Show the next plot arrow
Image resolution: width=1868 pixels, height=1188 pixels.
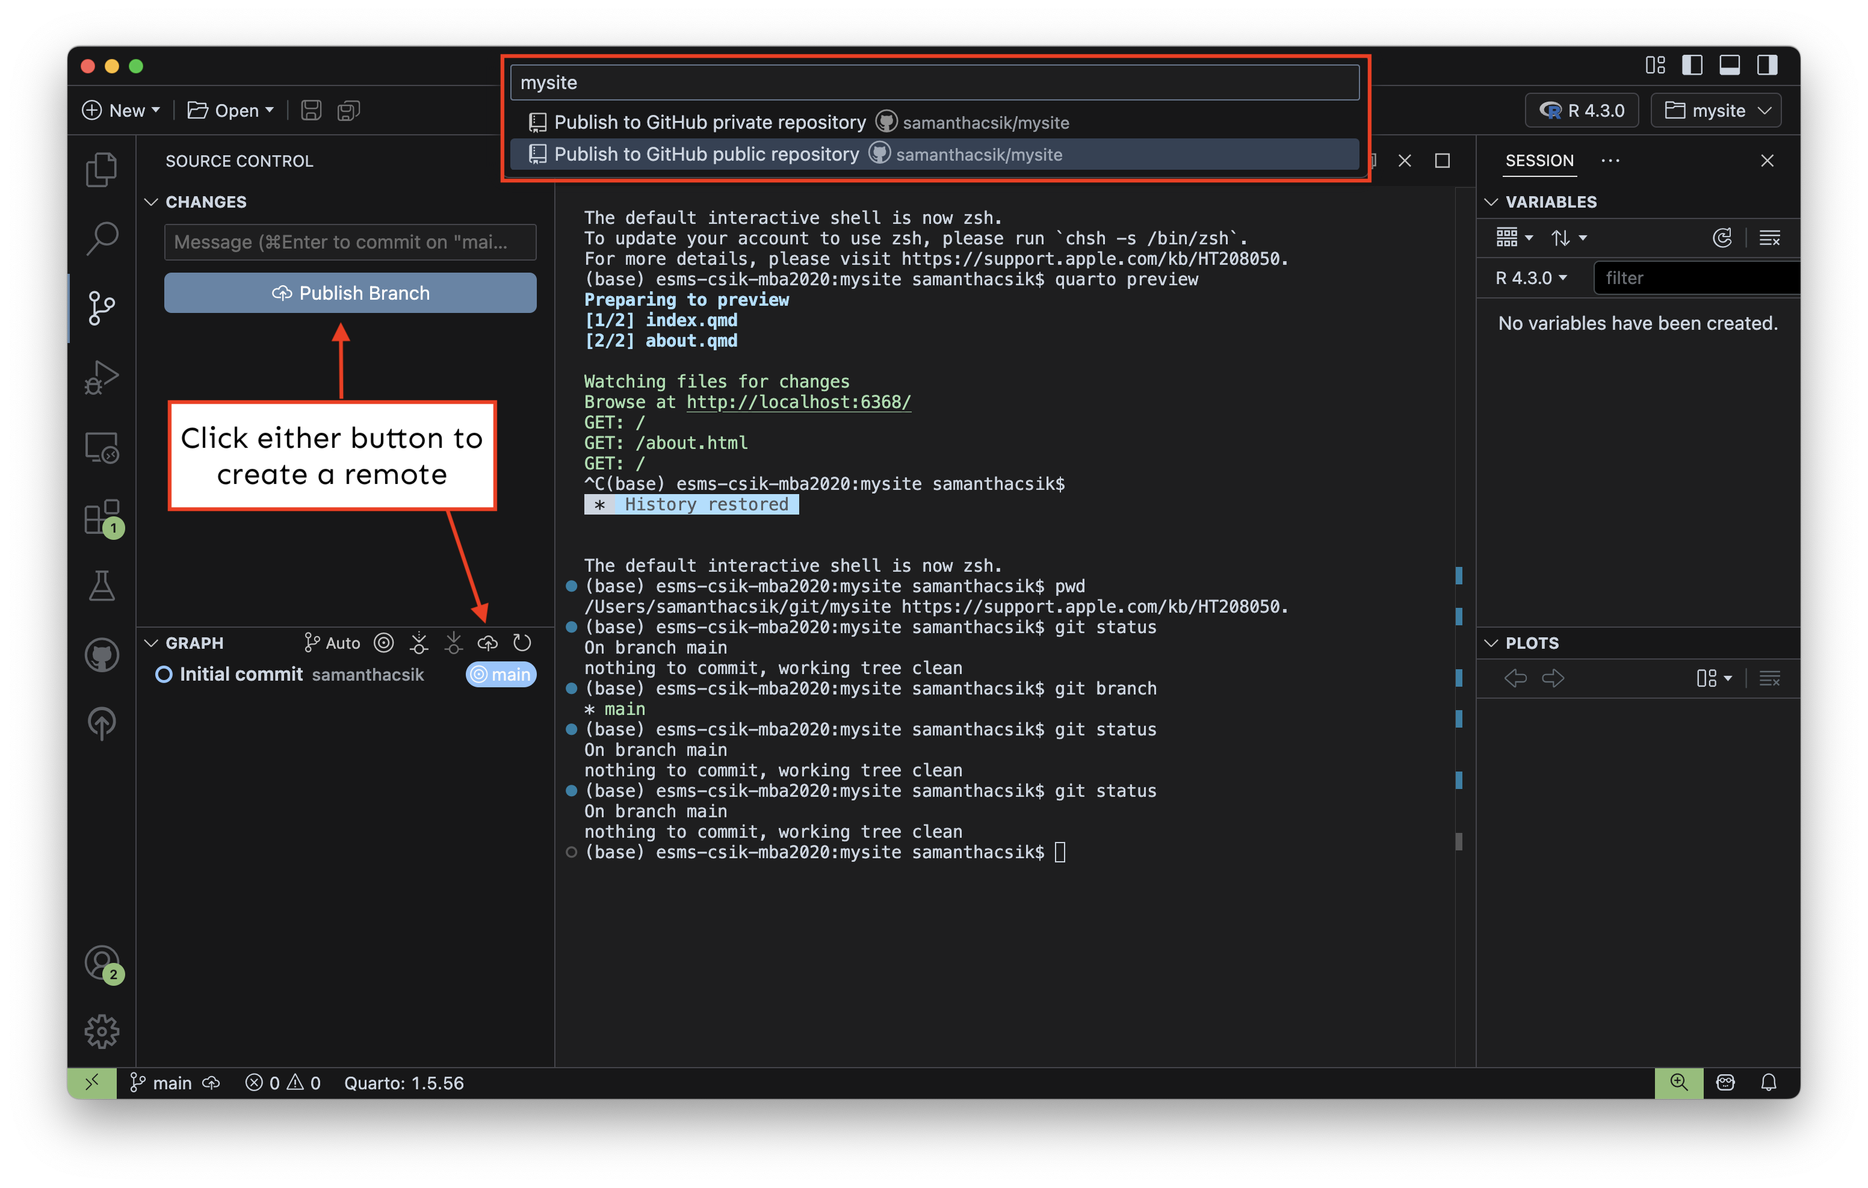click(x=1553, y=678)
